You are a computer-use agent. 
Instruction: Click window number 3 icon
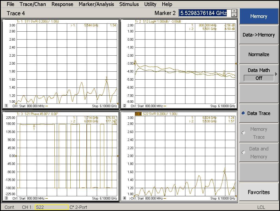tap(6, 198)
